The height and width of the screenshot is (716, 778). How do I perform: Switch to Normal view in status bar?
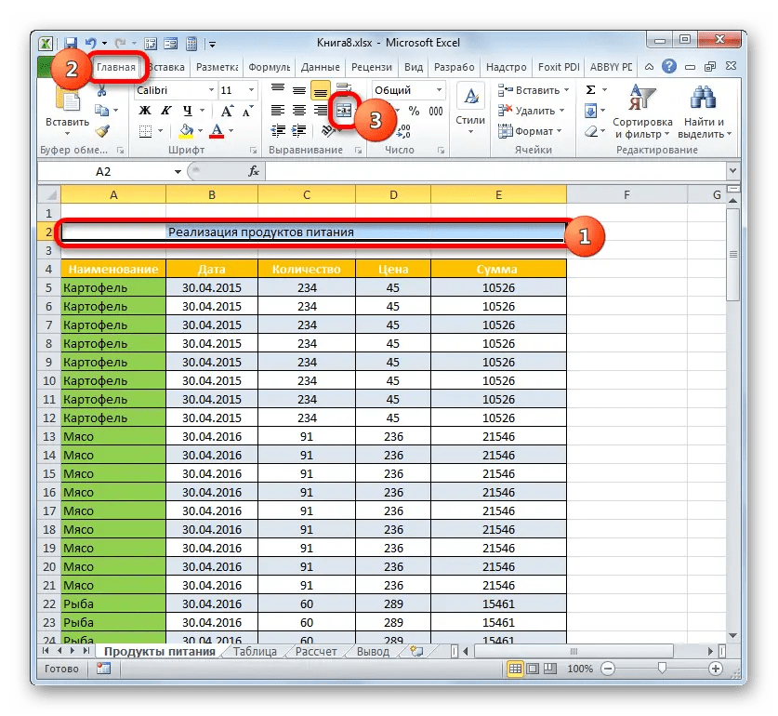coord(515,669)
